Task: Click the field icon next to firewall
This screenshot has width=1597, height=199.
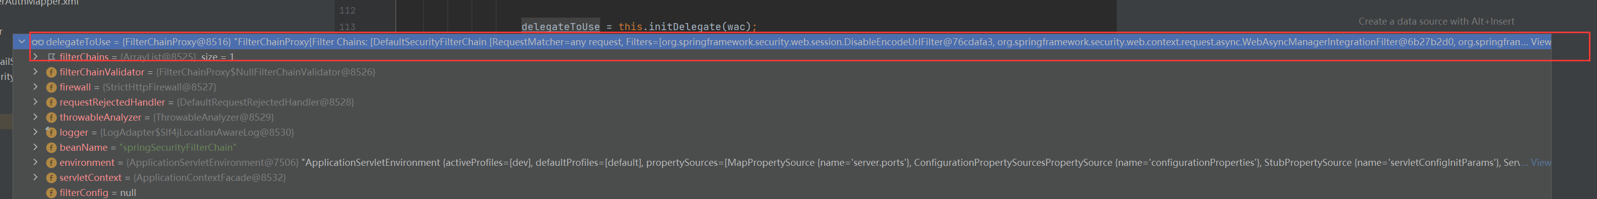Action: click(51, 88)
